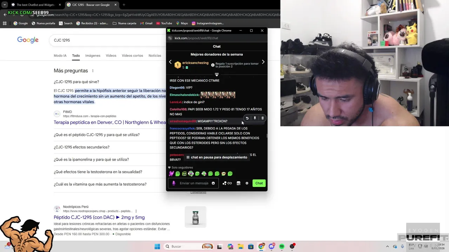Open Chrome tab search dropdown

pos(4,5)
